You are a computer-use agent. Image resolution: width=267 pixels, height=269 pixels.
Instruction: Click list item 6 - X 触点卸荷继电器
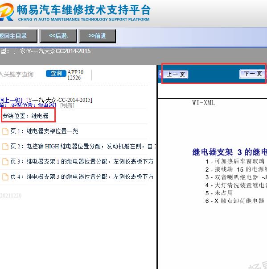235,201
